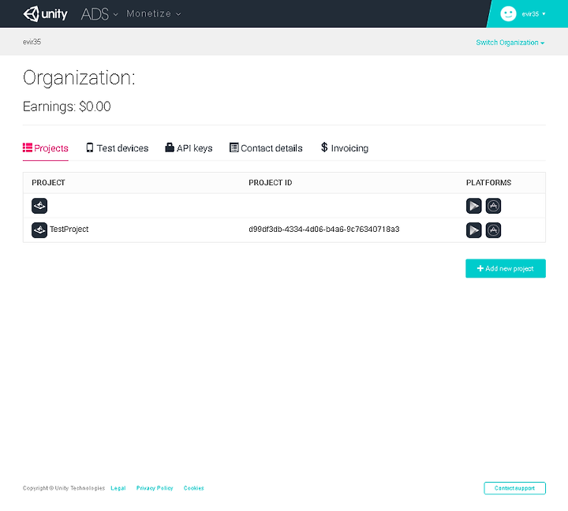Open the evir35 user account menu
The image size is (568, 511).
(533, 14)
